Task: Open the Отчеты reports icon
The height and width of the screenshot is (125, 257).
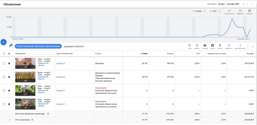Action: tap(212, 46)
